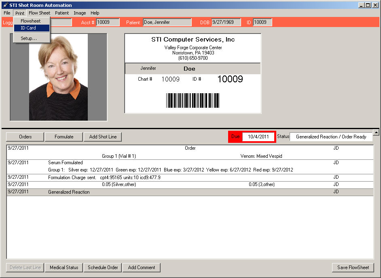Click the DOB field
This screenshot has width=381, height=278.
pyautogui.click(x=226, y=22)
